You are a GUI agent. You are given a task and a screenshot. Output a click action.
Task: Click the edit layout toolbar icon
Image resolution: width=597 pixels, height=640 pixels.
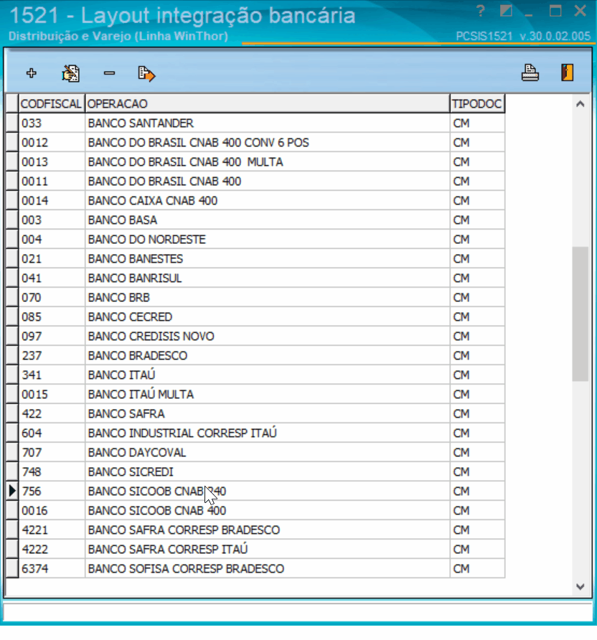pos(70,73)
